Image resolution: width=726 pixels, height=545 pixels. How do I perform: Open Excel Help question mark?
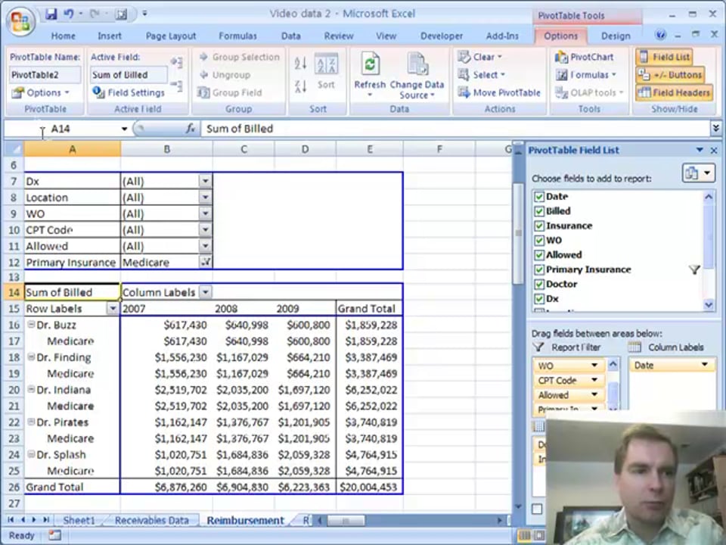[x=660, y=35]
